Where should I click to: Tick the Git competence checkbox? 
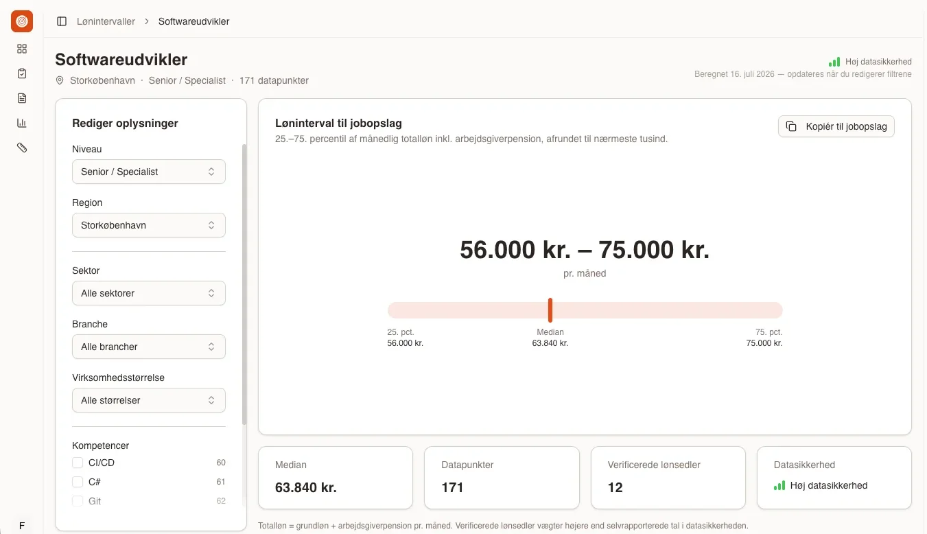(78, 501)
